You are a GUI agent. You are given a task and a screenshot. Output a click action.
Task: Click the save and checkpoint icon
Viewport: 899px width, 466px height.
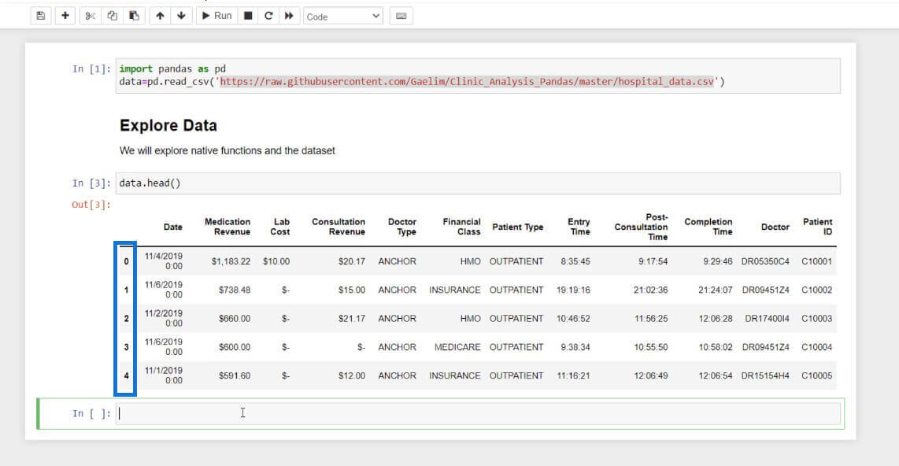coord(41,16)
